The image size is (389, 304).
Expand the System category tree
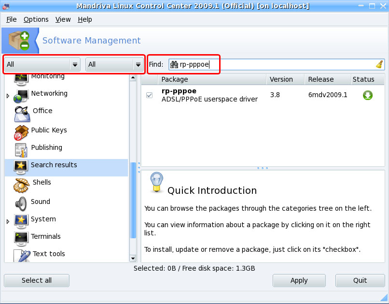click(8, 221)
